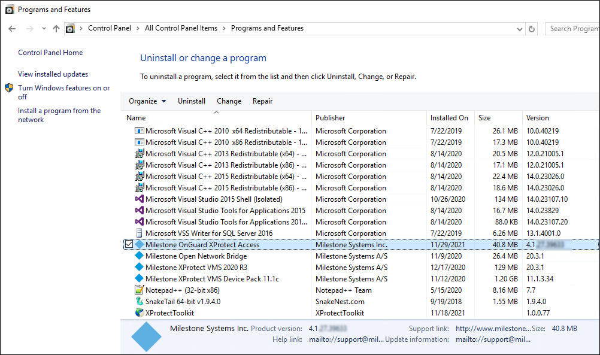The height and width of the screenshot is (355, 600).
Task: Click the SnakeTail 64-bit program icon
Action: (138, 302)
